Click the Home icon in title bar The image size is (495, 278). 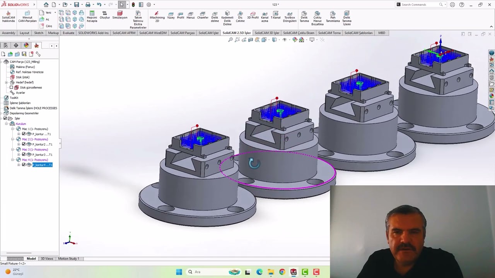click(x=46, y=5)
